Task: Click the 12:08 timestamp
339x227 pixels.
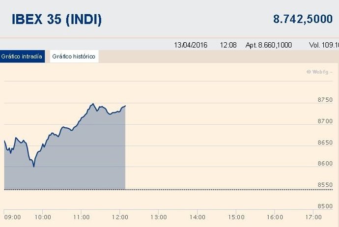Action: 228,45
